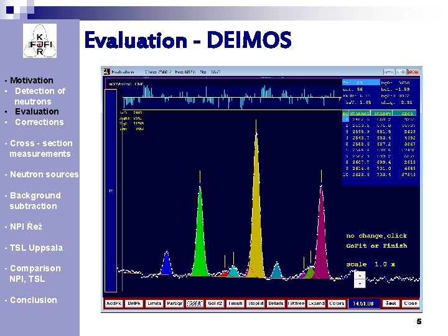448x336 pixels.
Task: Click the Test button
Action: (x=391, y=304)
